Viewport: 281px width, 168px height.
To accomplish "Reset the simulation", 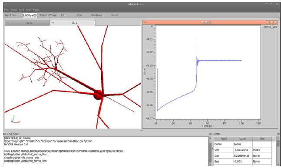I will 115,15.
